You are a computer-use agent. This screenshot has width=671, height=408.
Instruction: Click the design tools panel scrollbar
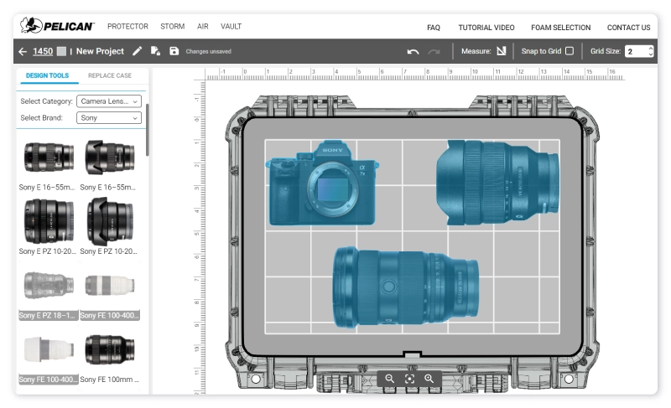(148, 130)
